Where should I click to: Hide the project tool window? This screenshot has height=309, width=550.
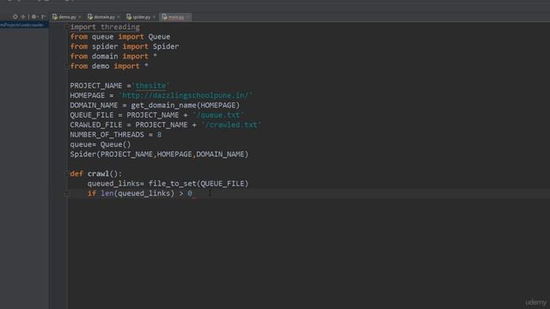[43, 16]
